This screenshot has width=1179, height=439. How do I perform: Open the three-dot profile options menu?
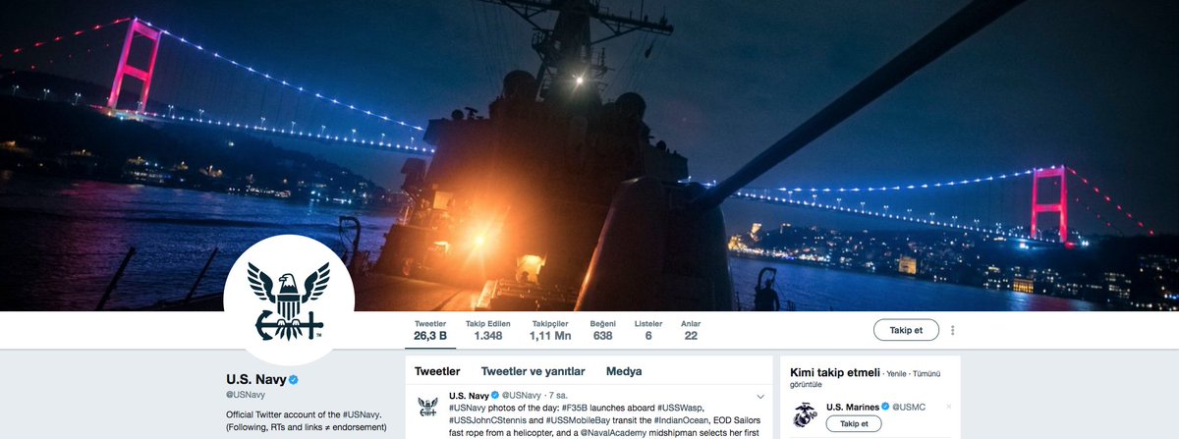[x=953, y=330]
